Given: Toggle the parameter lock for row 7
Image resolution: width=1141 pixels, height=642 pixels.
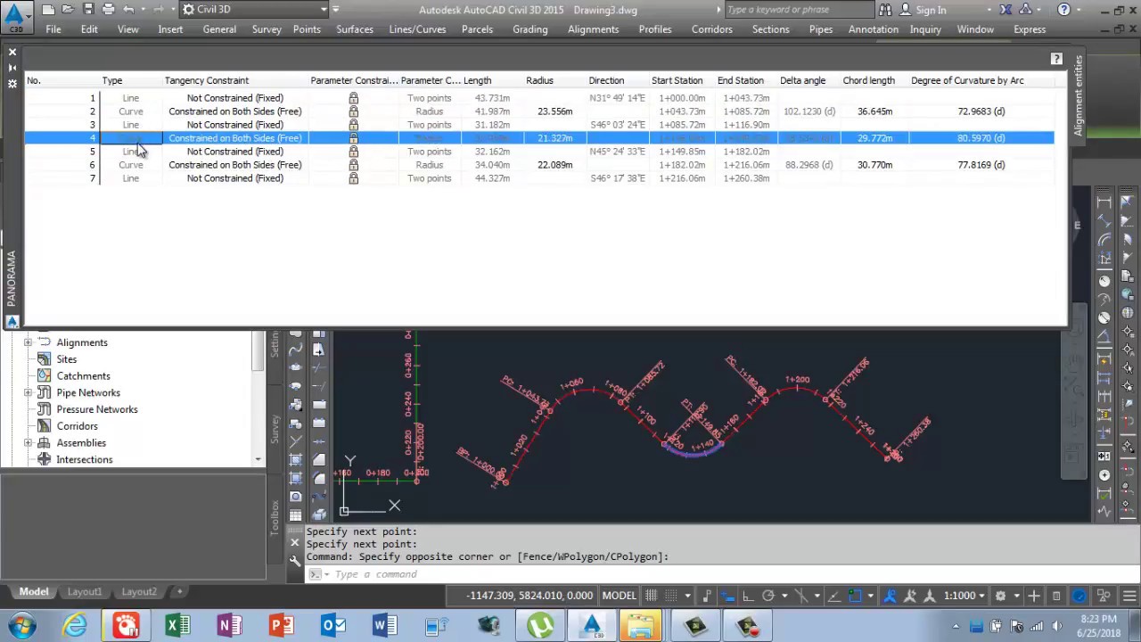Looking at the screenshot, I should 353,178.
